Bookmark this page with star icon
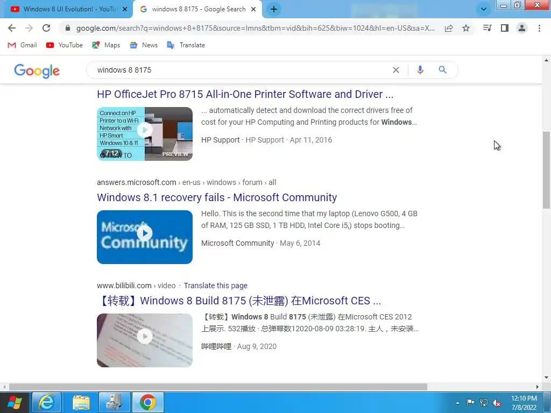Screen dimensions: 551x413 click(466, 28)
